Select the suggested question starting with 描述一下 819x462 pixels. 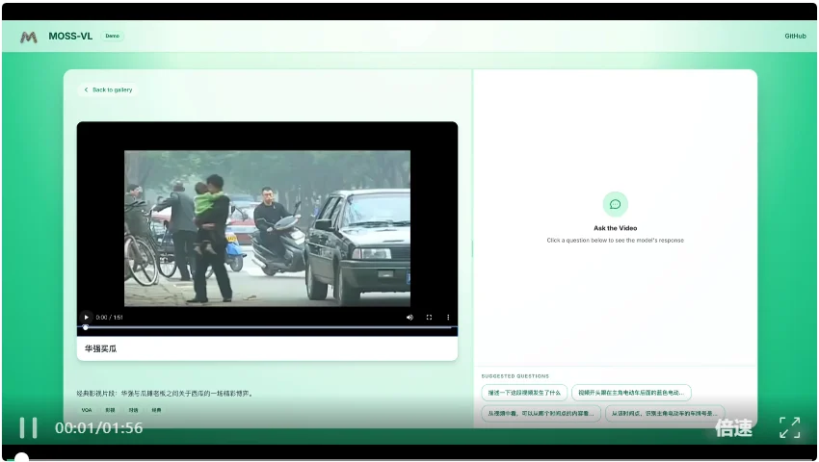(x=524, y=393)
